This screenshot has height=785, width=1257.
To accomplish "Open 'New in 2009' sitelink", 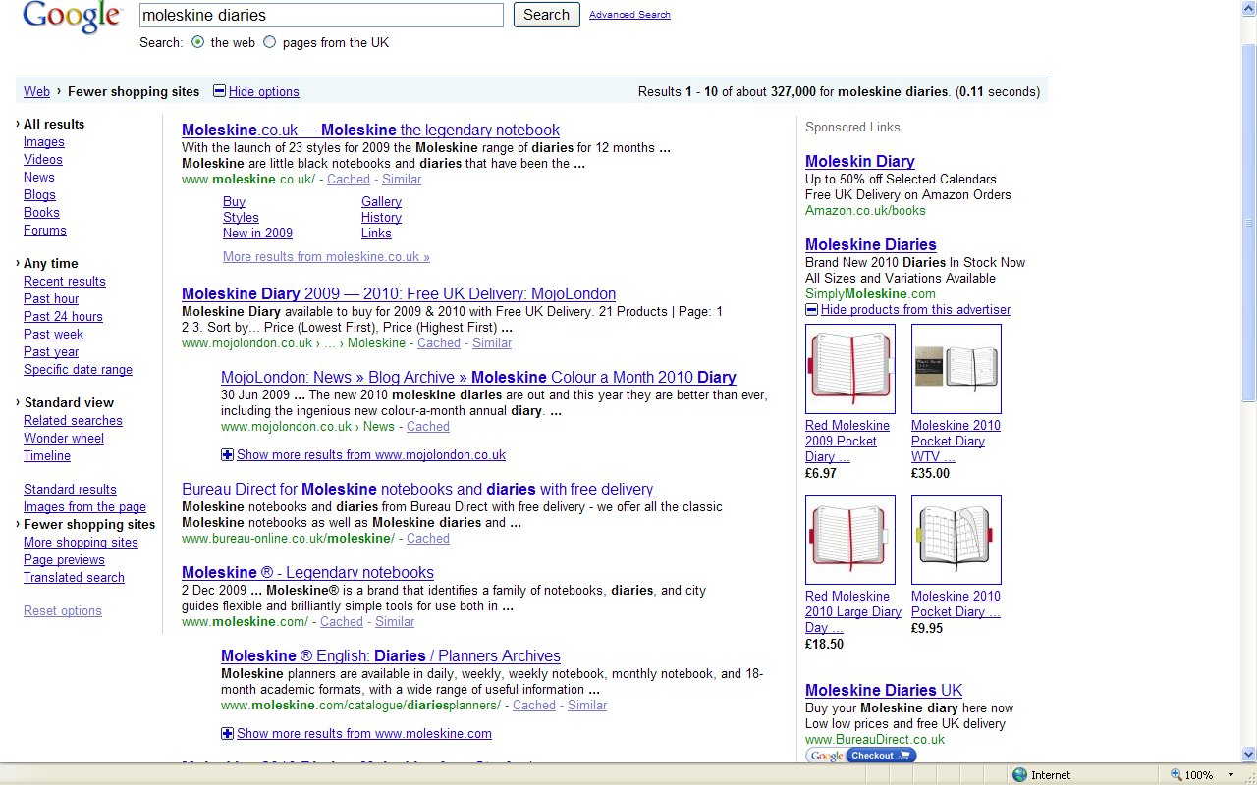I will [257, 233].
